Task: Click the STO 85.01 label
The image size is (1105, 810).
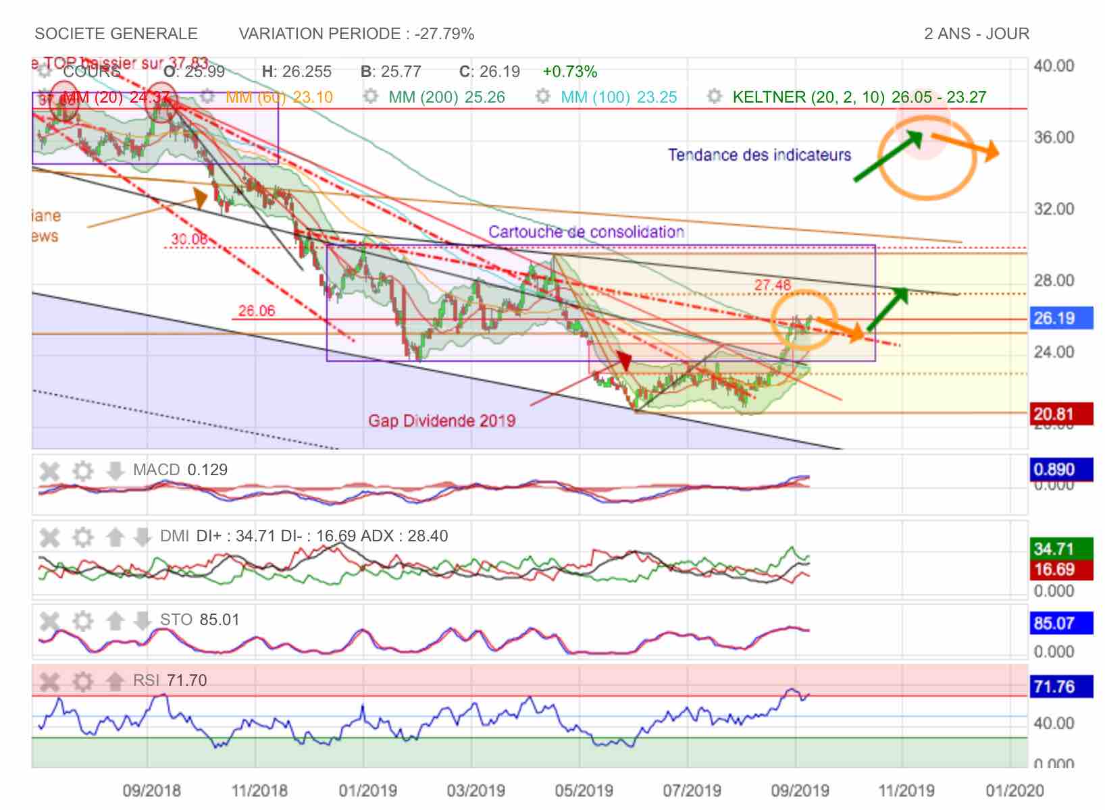Action: pos(200,620)
